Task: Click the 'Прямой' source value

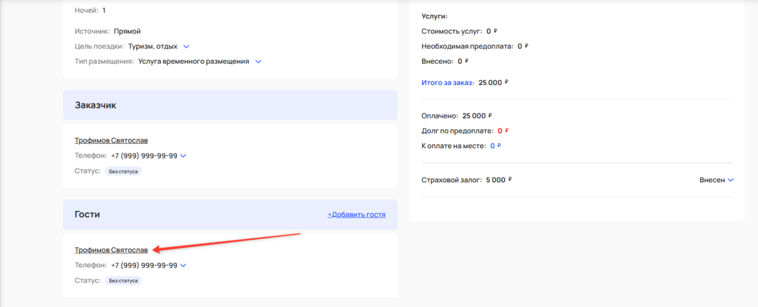Action: point(128,31)
